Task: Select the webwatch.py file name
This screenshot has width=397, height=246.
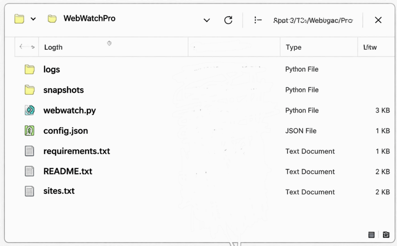Action: (x=70, y=111)
